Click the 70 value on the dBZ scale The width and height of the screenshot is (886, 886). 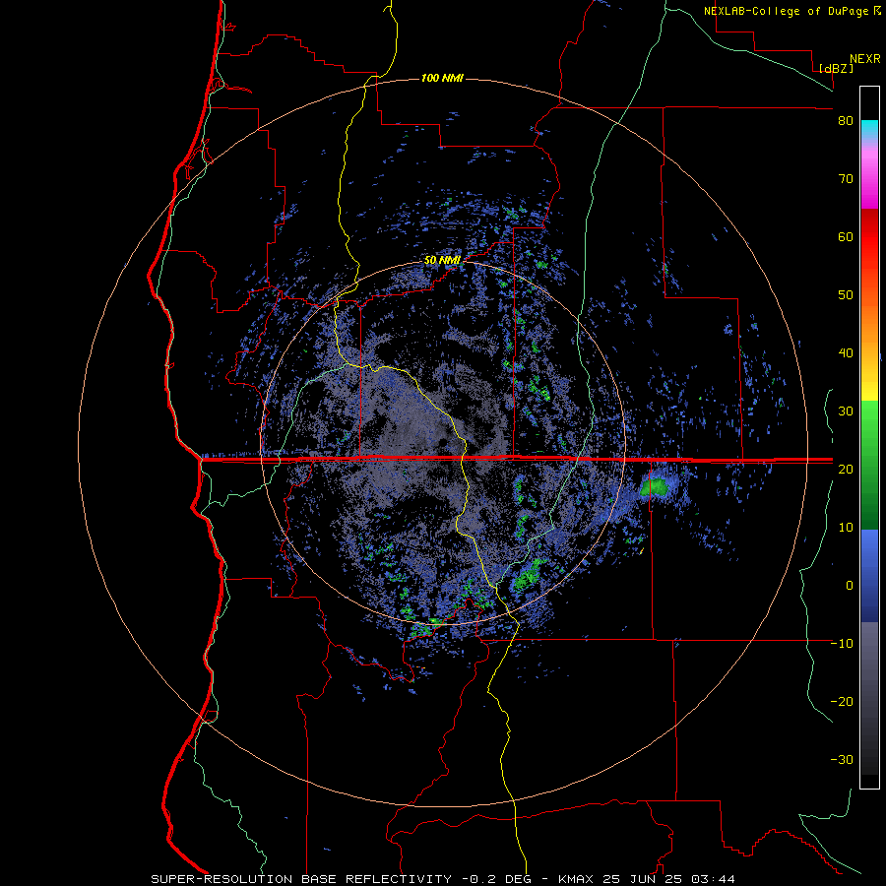846,179
